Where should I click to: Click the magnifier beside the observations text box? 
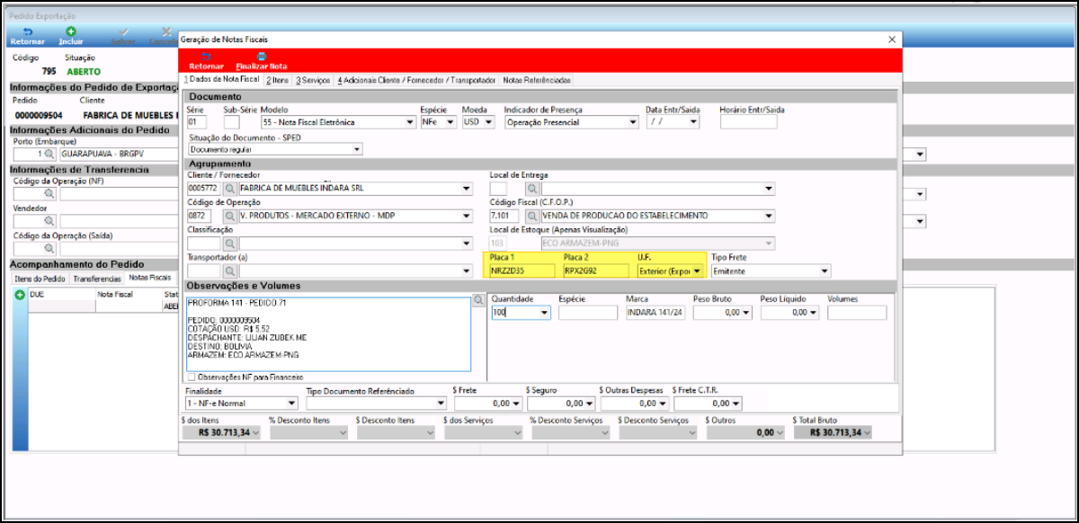(x=478, y=301)
